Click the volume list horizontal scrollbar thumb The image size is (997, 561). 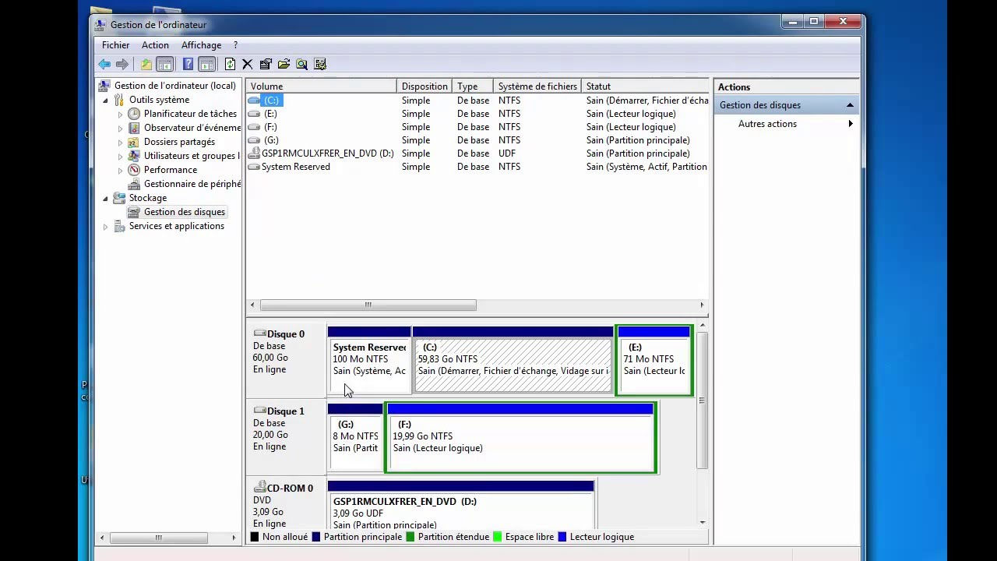point(368,305)
